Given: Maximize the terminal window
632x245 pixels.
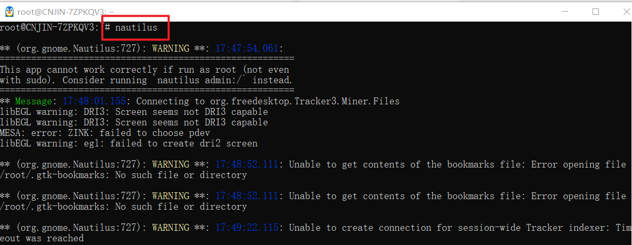Looking at the screenshot, I should click(x=596, y=12).
